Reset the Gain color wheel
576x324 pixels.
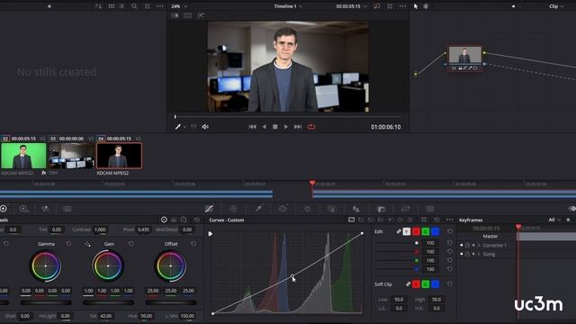click(x=131, y=244)
